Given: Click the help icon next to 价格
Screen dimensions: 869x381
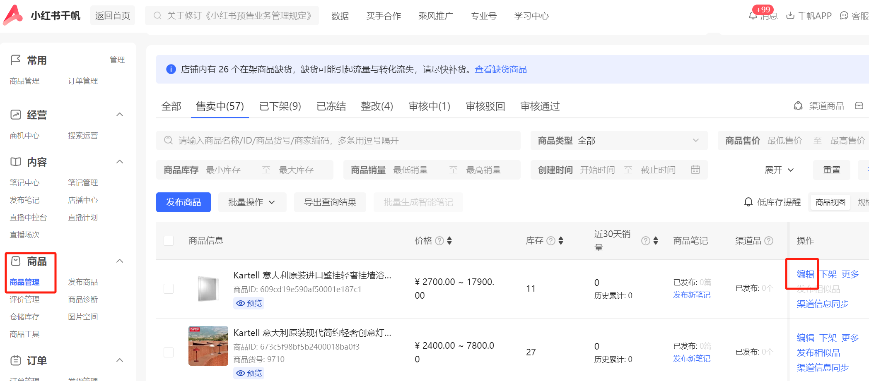Looking at the screenshot, I should 439,241.
